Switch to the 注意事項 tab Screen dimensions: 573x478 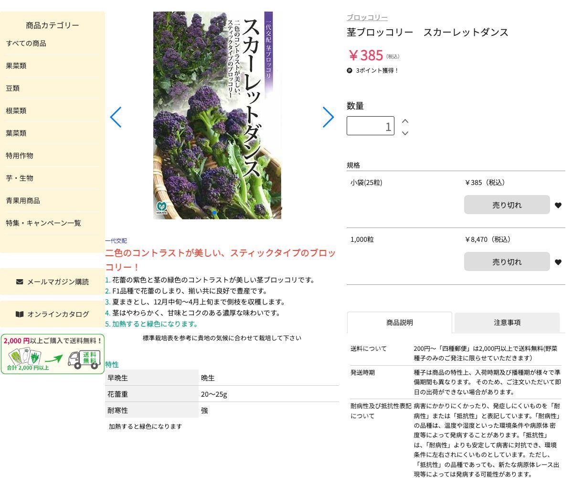pos(507,323)
